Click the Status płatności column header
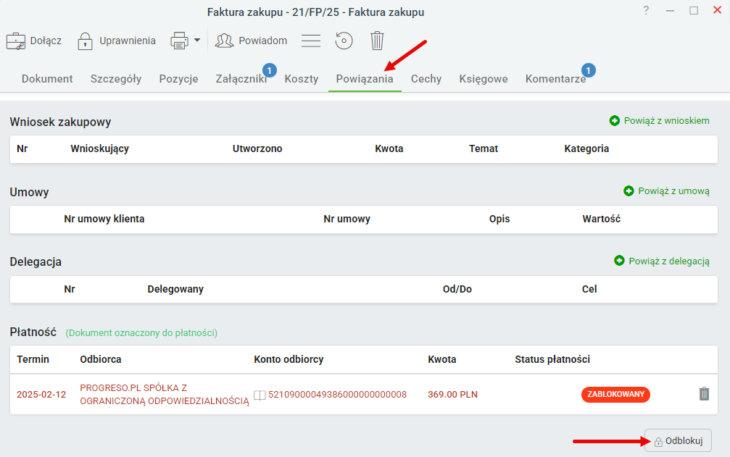 (552, 359)
